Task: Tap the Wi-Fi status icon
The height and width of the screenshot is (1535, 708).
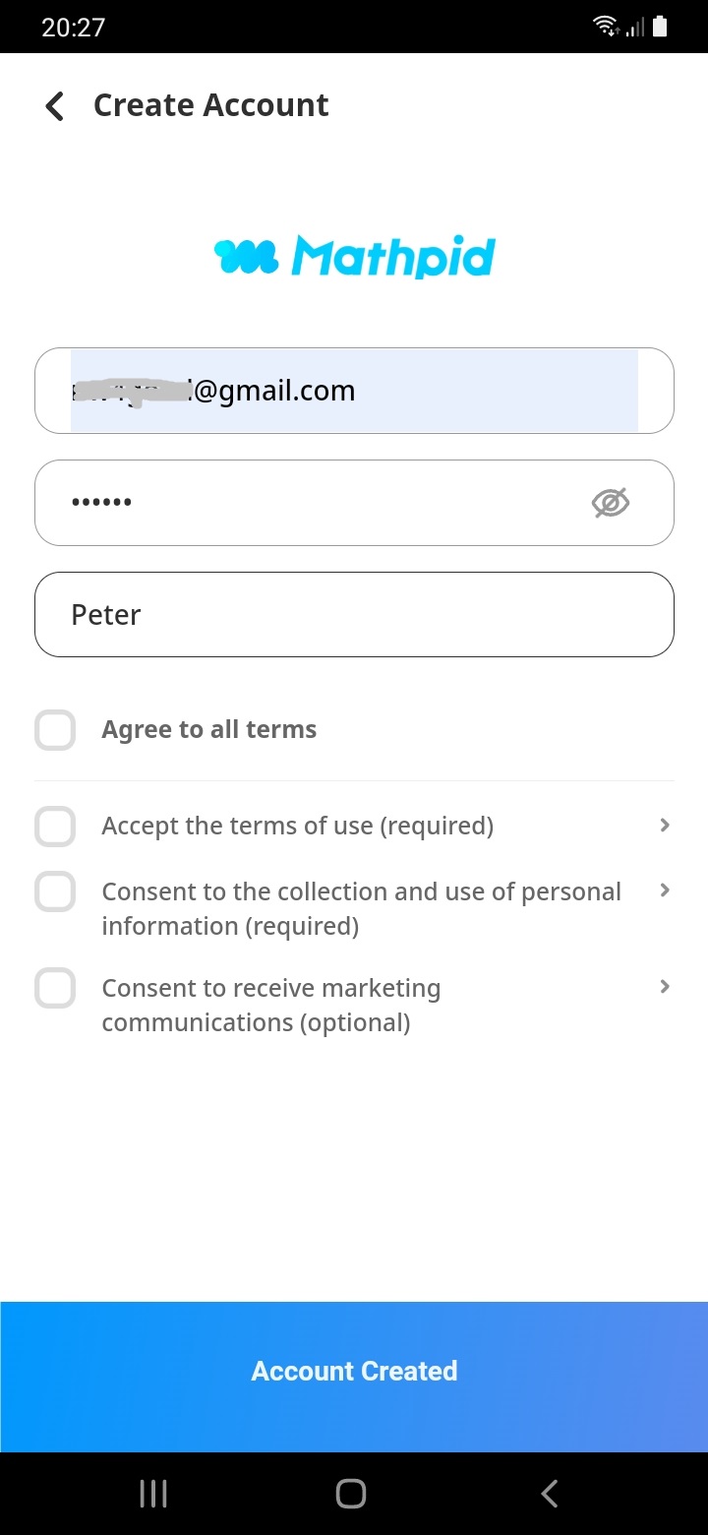Action: point(606,27)
